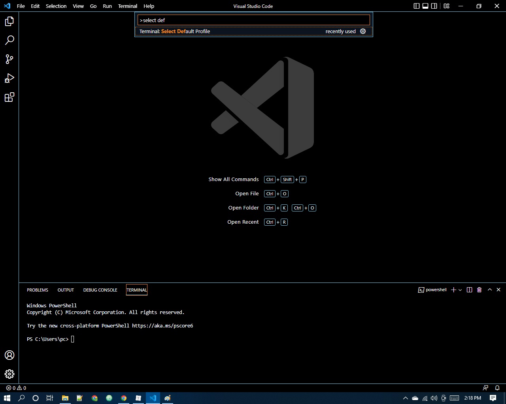Open the Run and Debug view
Screen dimensions: 506x404
tap(9, 78)
